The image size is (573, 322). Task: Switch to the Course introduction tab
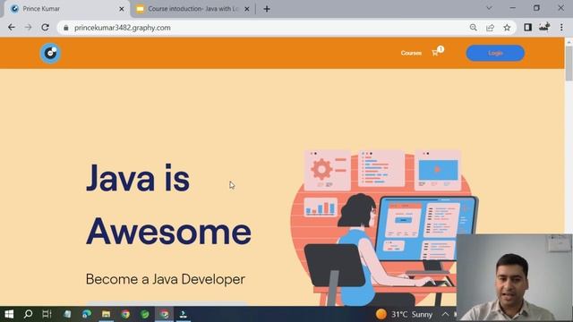click(192, 9)
